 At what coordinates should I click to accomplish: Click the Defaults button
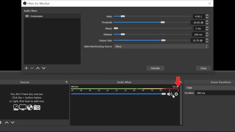[155, 68]
